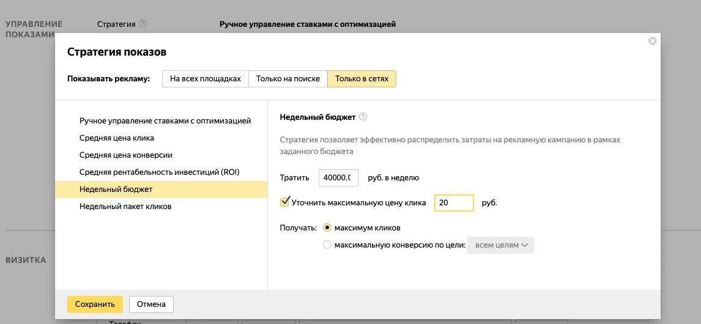Viewport: 701px width, 324px height.
Task: Choose Средняя цена клика strategy
Action: pos(117,138)
